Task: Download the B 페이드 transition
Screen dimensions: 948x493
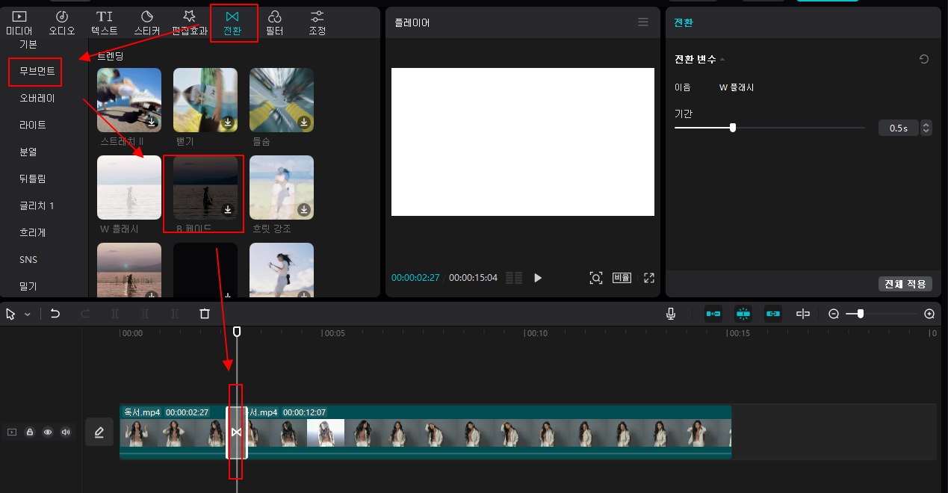Action: click(x=228, y=210)
